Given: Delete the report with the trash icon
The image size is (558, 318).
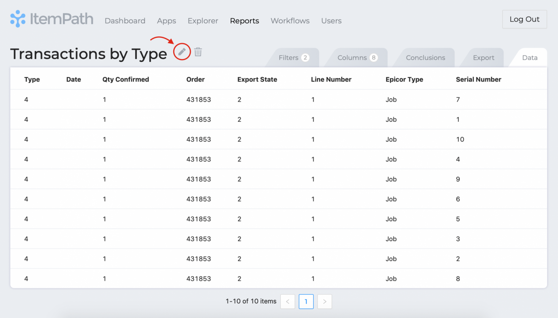Looking at the screenshot, I should click(198, 52).
